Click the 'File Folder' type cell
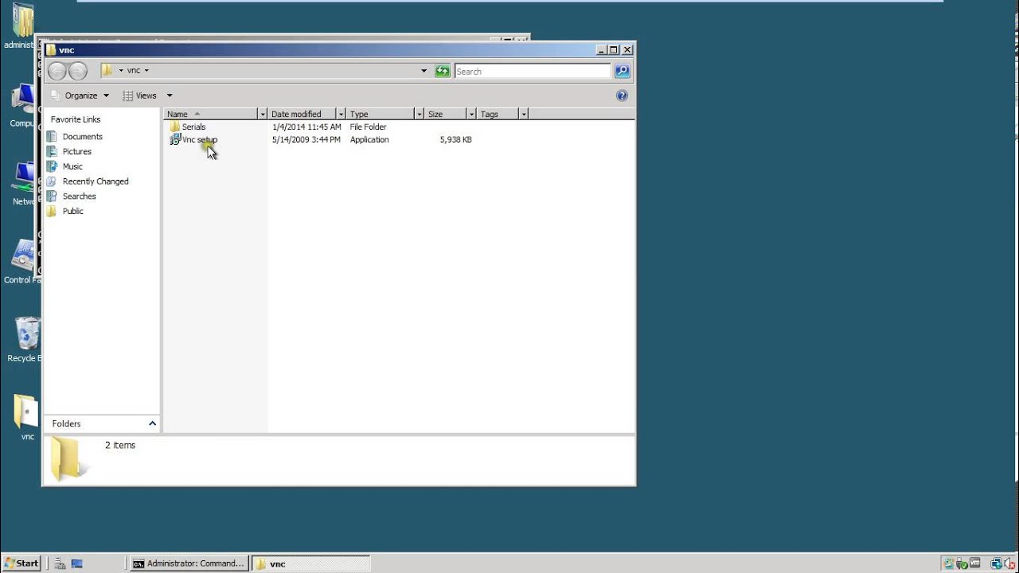This screenshot has height=573, width=1019. pyautogui.click(x=368, y=127)
